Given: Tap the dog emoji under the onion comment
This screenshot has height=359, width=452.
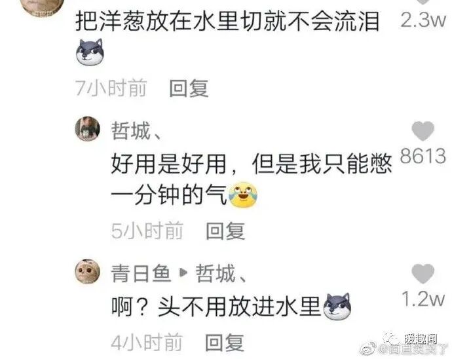Looking at the screenshot, I should (x=90, y=52).
